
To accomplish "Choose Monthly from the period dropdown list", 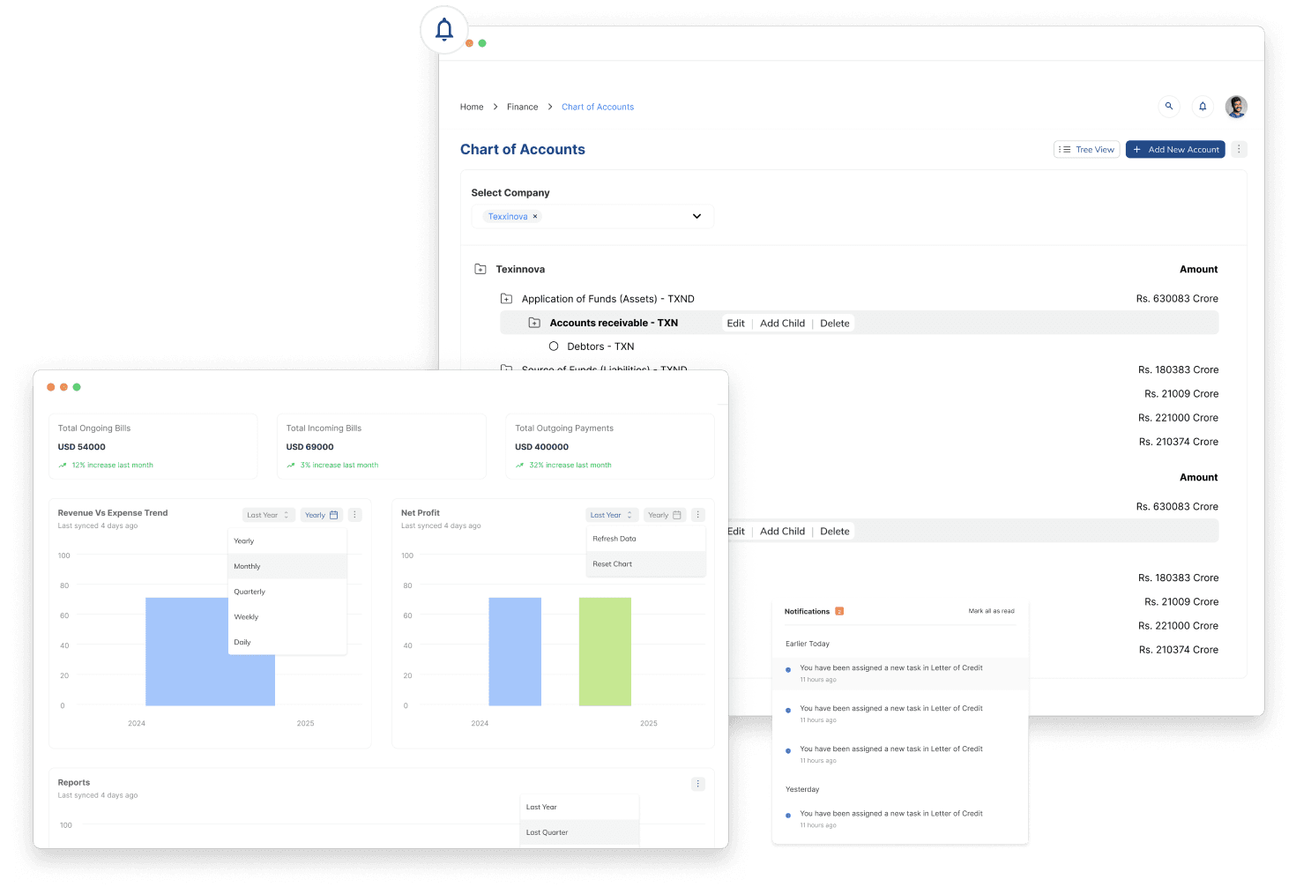I will click(248, 567).
